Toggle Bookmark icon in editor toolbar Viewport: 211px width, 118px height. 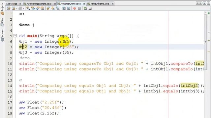pyautogui.click(x=58, y=9)
